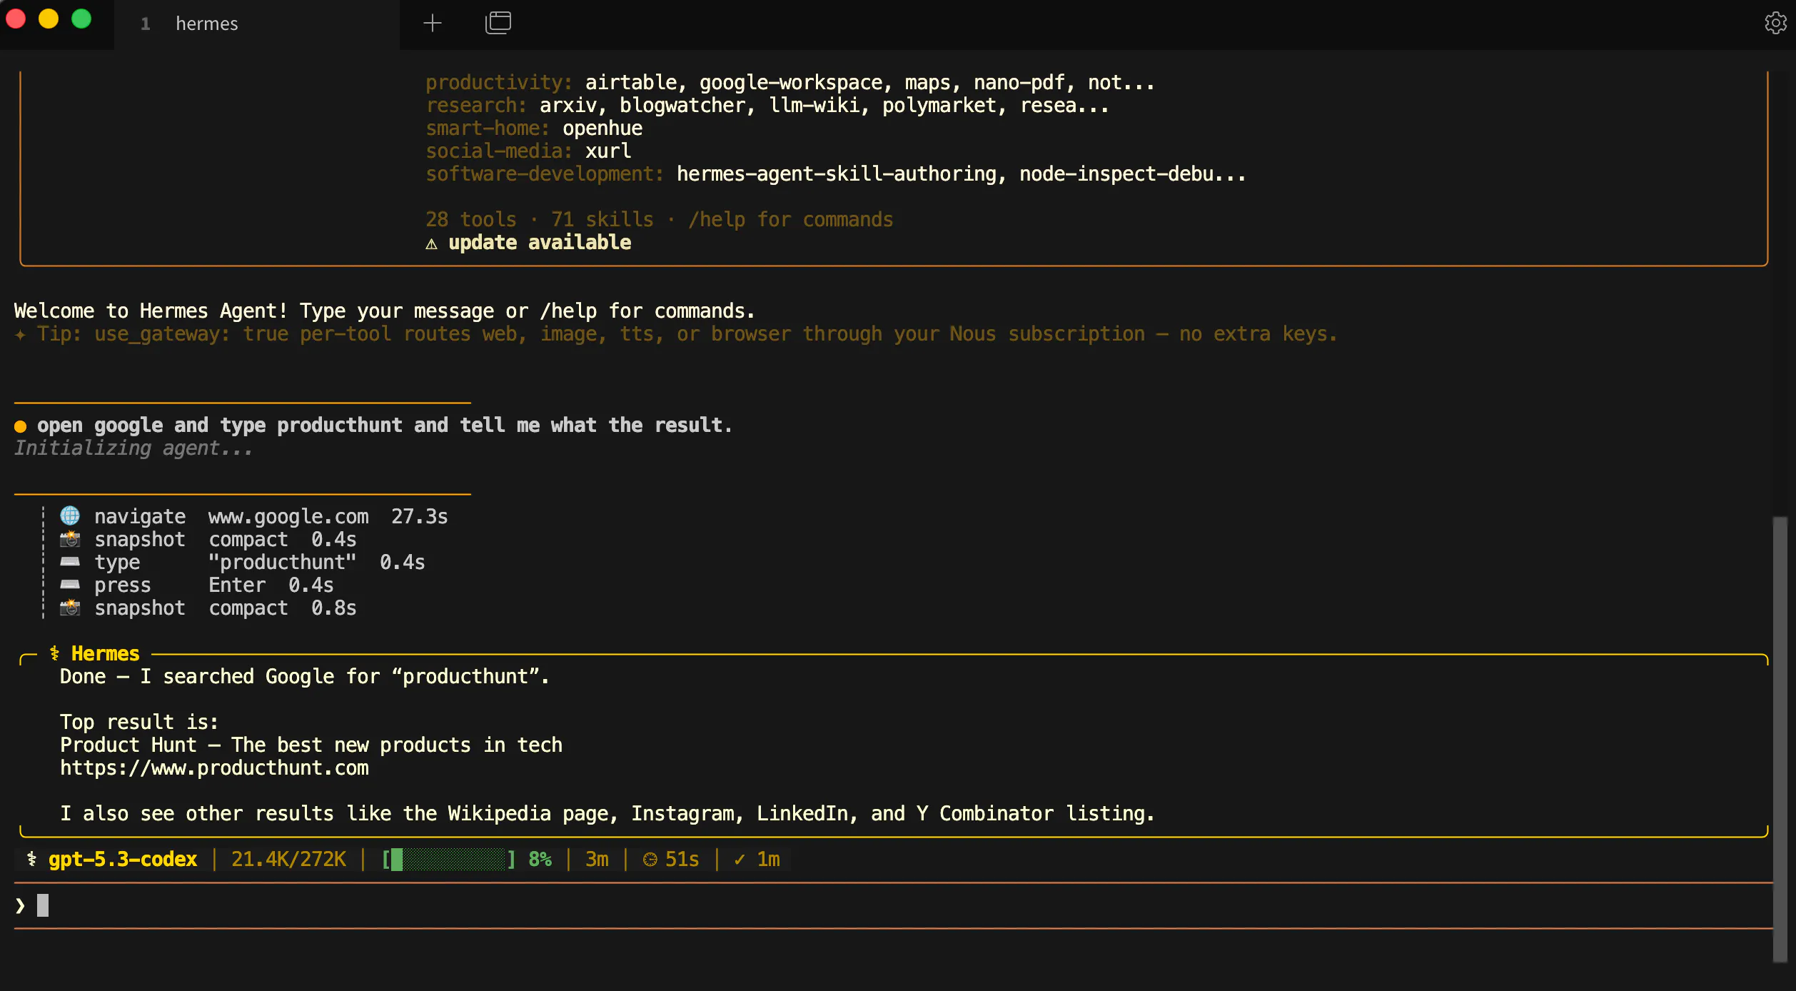Click the "navigate" tool call row
The width and height of the screenshot is (1796, 991).
tap(254, 516)
